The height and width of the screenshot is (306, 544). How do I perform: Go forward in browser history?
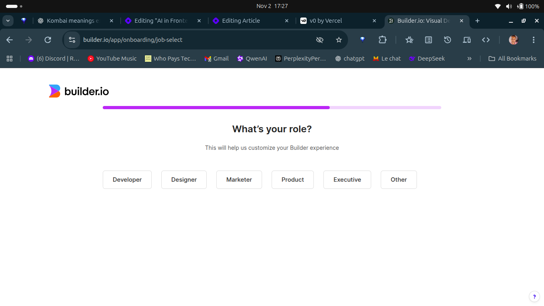click(29, 40)
